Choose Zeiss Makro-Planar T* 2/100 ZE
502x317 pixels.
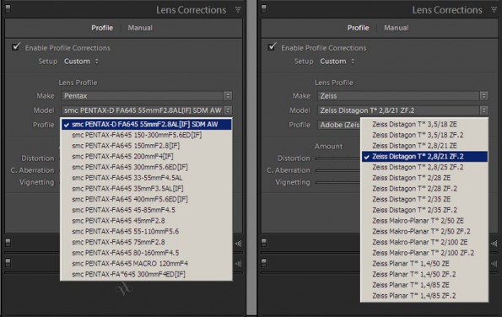click(x=424, y=242)
